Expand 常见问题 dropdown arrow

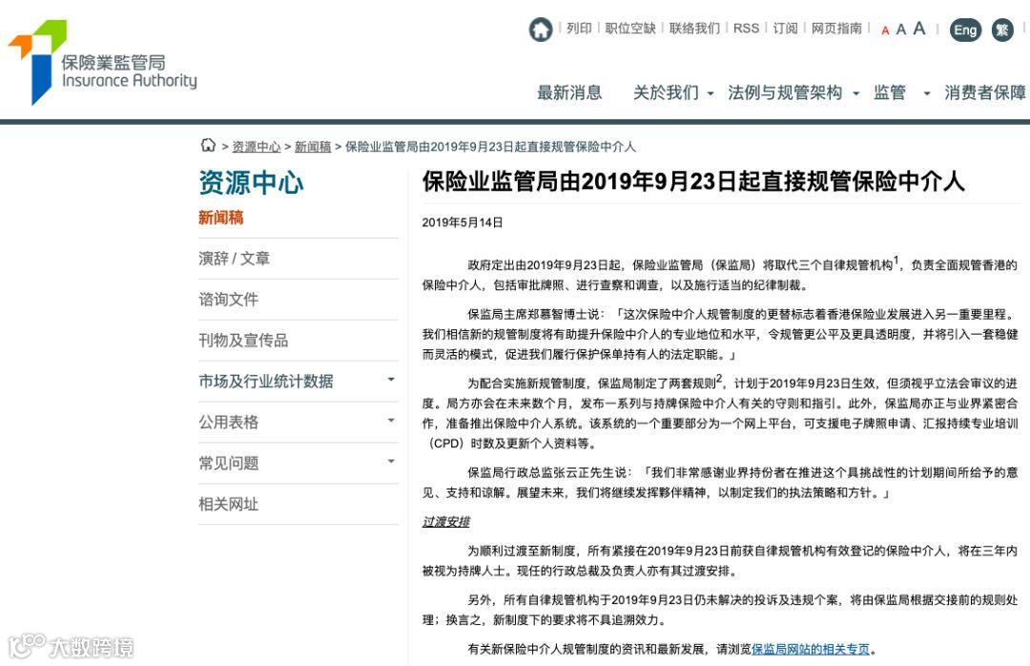pyautogui.click(x=391, y=461)
